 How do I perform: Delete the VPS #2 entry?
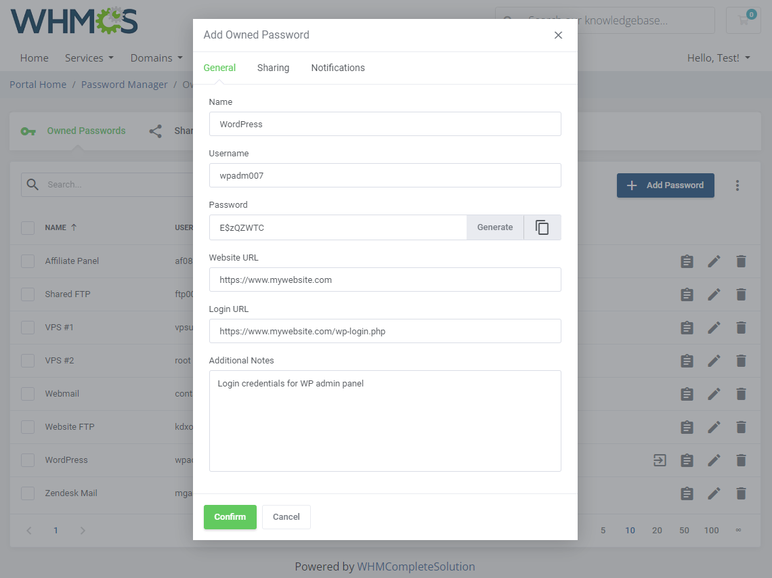(x=741, y=361)
